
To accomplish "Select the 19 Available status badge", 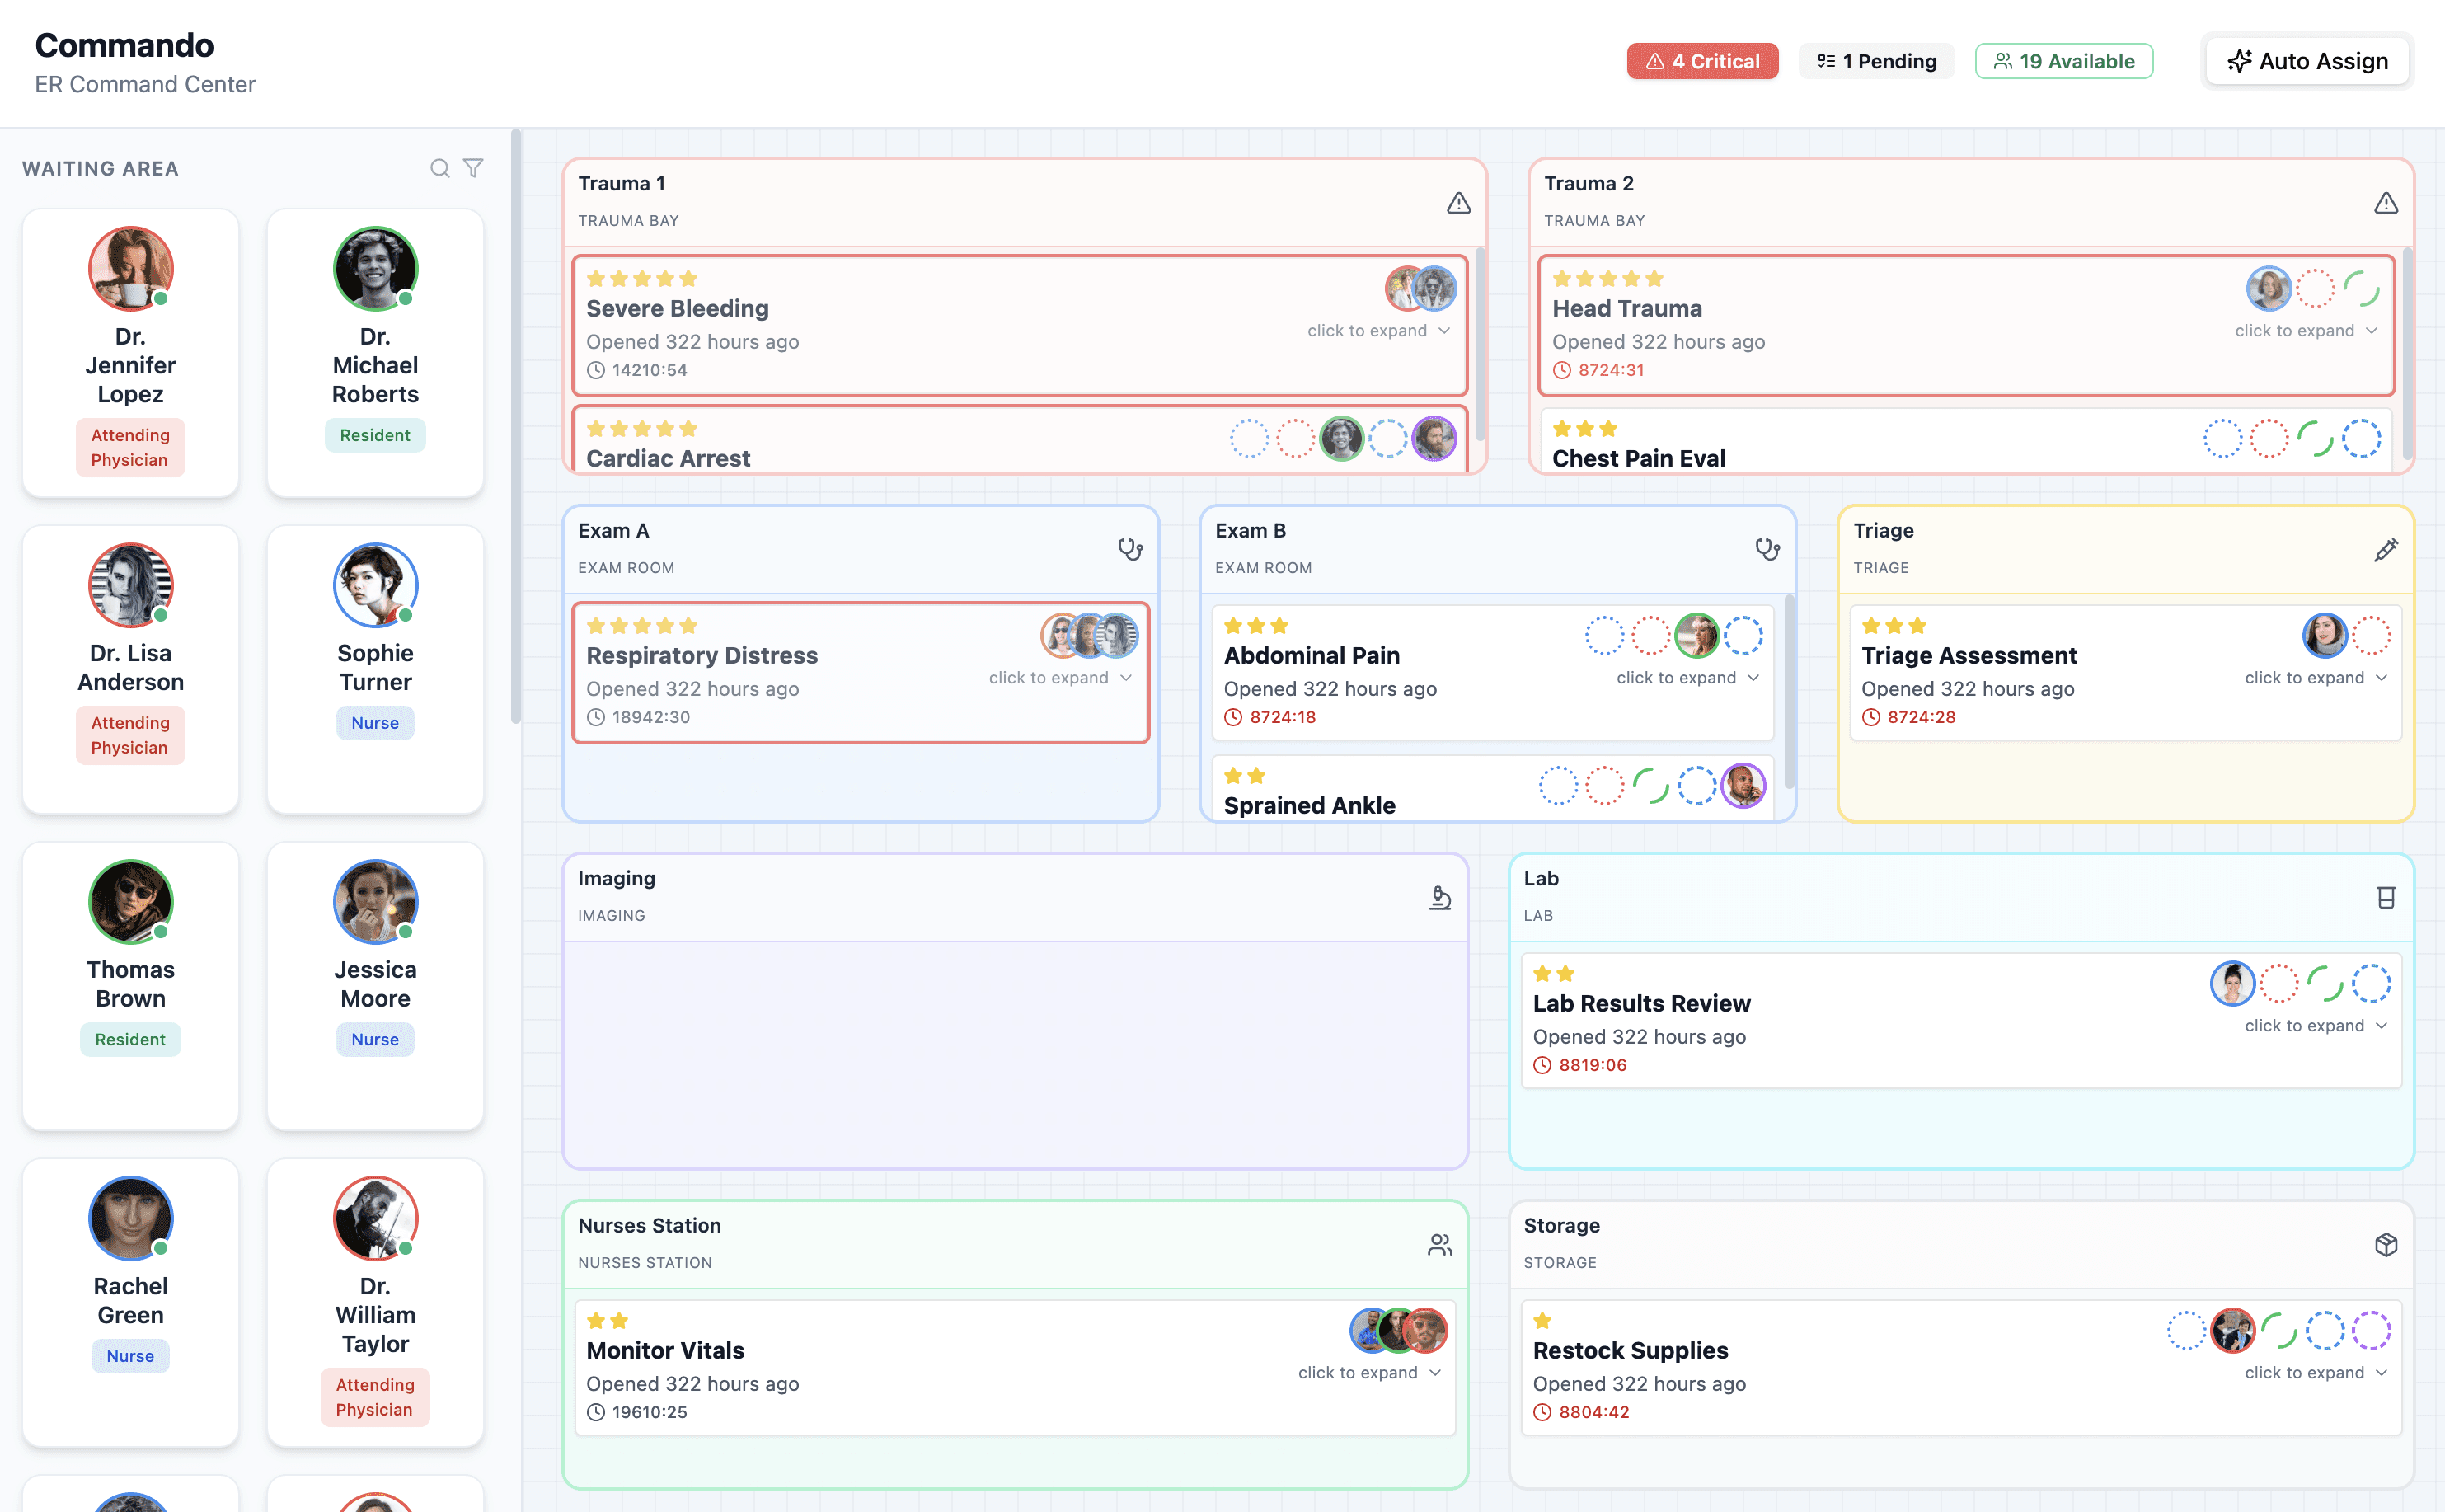I will tap(2063, 61).
